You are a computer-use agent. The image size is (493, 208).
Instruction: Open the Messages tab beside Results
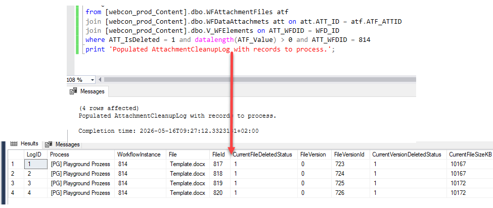(62, 144)
